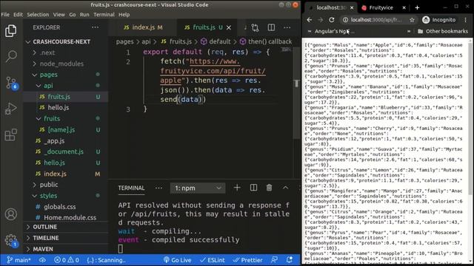Expand the .next folder
The width and height of the screenshot is (474, 266).
[x=66, y=52]
